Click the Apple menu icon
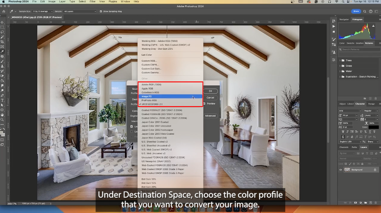The width and height of the screenshot is (381, 213). [3, 1]
